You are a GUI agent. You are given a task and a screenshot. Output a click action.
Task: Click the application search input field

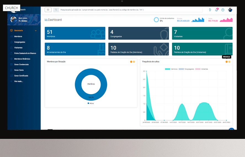coord(130,10)
